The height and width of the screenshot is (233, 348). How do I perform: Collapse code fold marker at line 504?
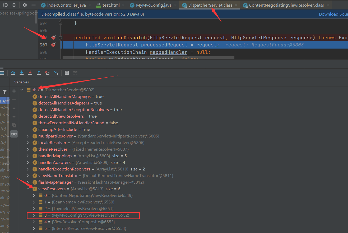(x=61, y=23)
